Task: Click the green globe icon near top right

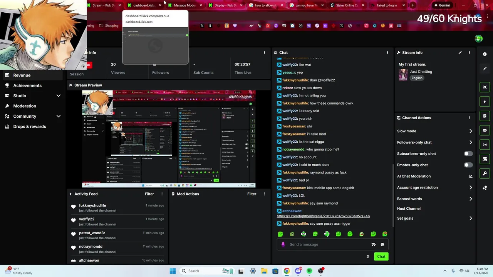Action: [479, 38]
